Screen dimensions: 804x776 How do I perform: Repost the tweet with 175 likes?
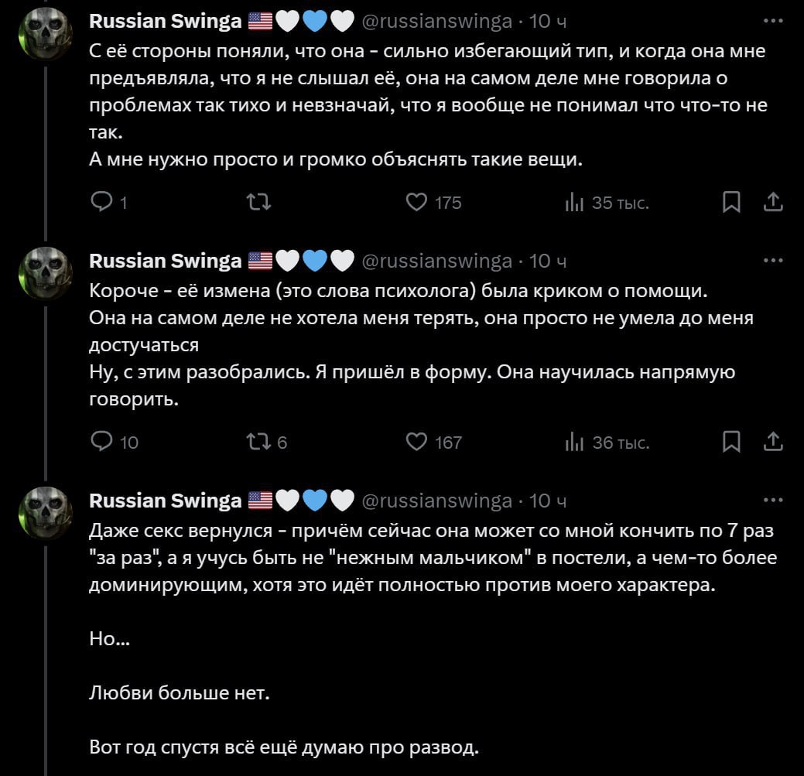(x=258, y=203)
